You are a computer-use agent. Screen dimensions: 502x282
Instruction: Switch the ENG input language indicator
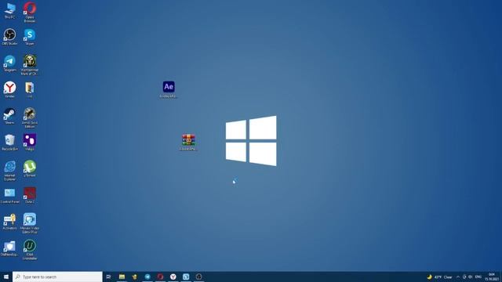pyautogui.click(x=478, y=277)
